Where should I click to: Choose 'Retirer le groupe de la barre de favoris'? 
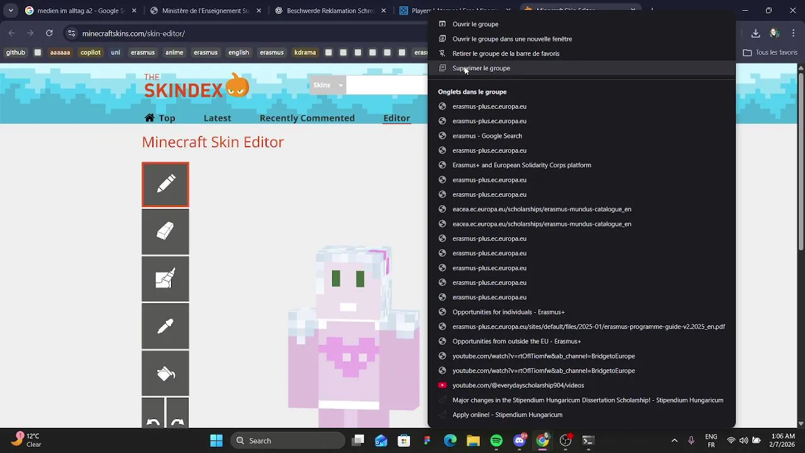[x=582, y=53]
